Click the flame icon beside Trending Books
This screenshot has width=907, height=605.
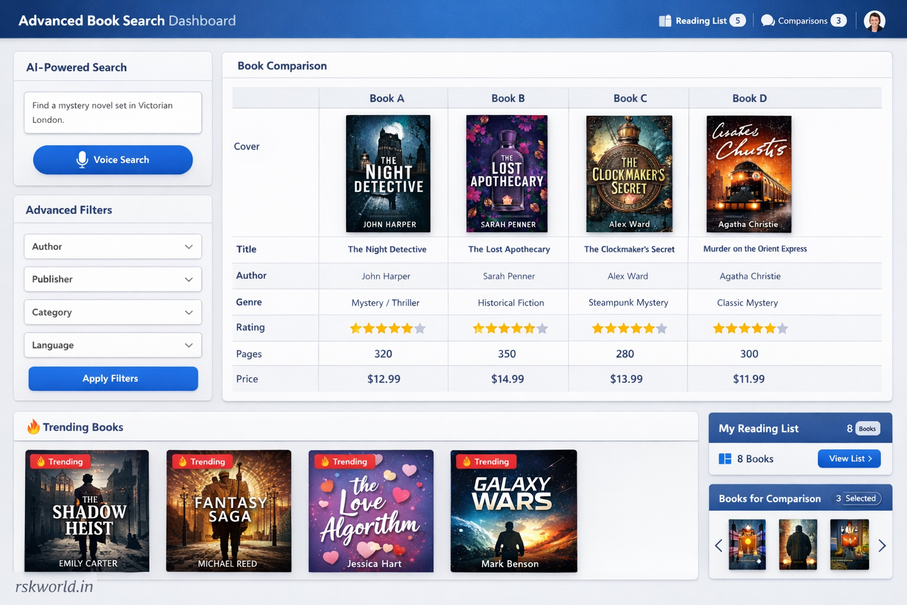pos(34,427)
